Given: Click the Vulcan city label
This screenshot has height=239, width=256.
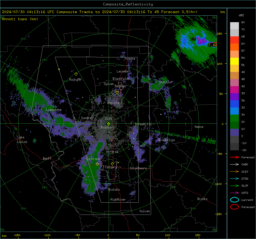Looking at the screenshot, I should pyautogui.click(x=144, y=211).
